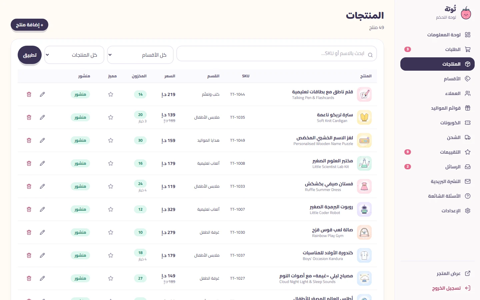The height and width of the screenshot is (300, 480).
Task: Delete Cloud Night Light & Sleep Sounds
Action: pos(29,278)
